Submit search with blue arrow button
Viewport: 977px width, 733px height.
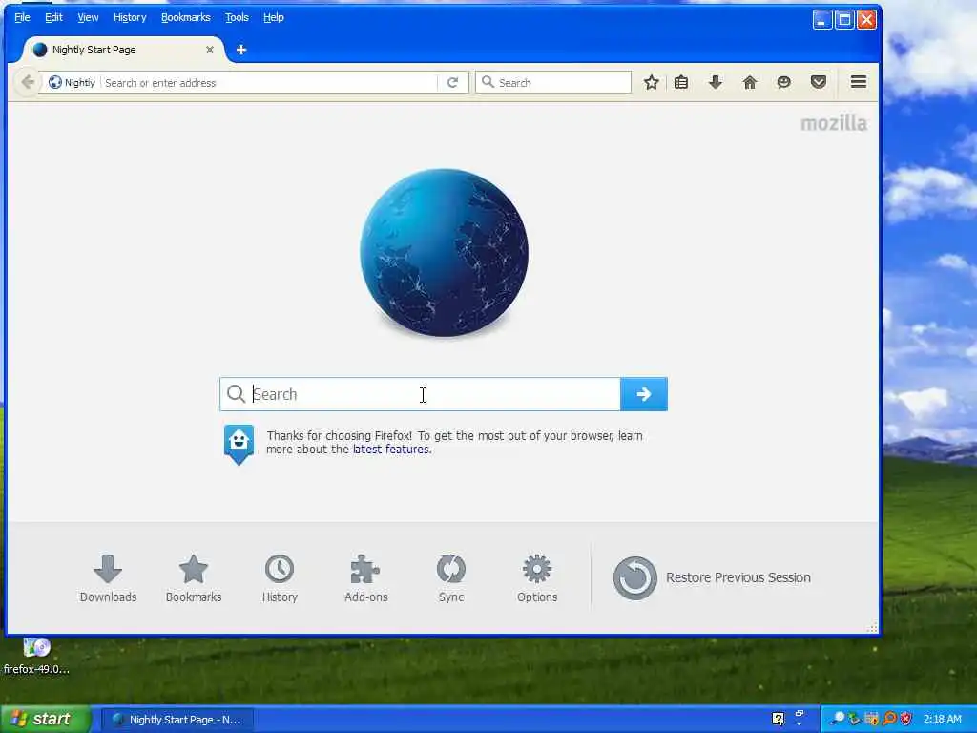pos(644,394)
